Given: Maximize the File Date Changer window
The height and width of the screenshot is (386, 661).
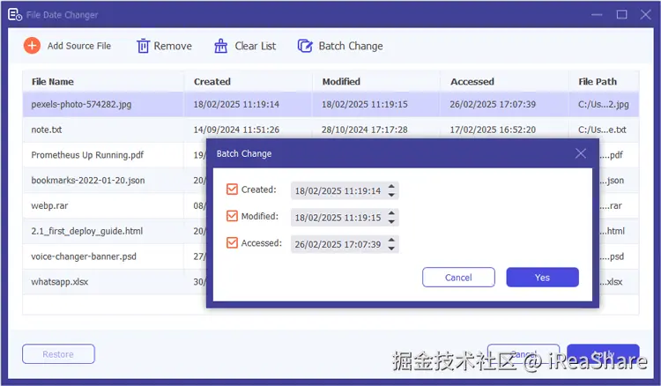Looking at the screenshot, I should coord(621,15).
